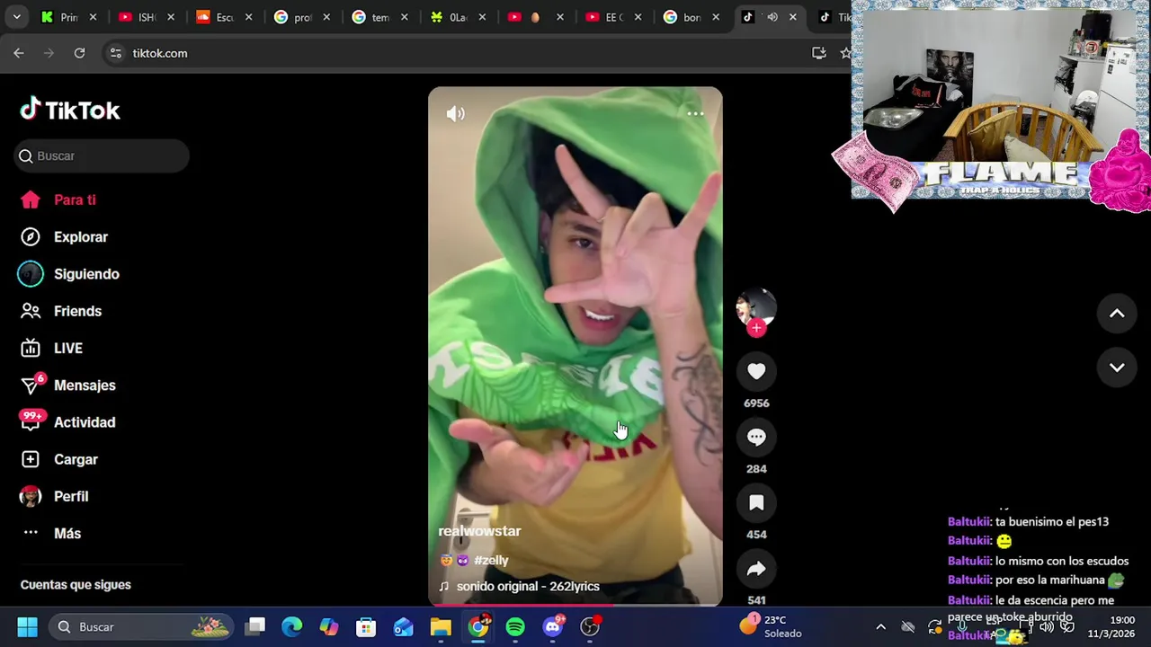Pause the playing TikTok video
The height and width of the screenshot is (647, 1151).
click(x=575, y=346)
